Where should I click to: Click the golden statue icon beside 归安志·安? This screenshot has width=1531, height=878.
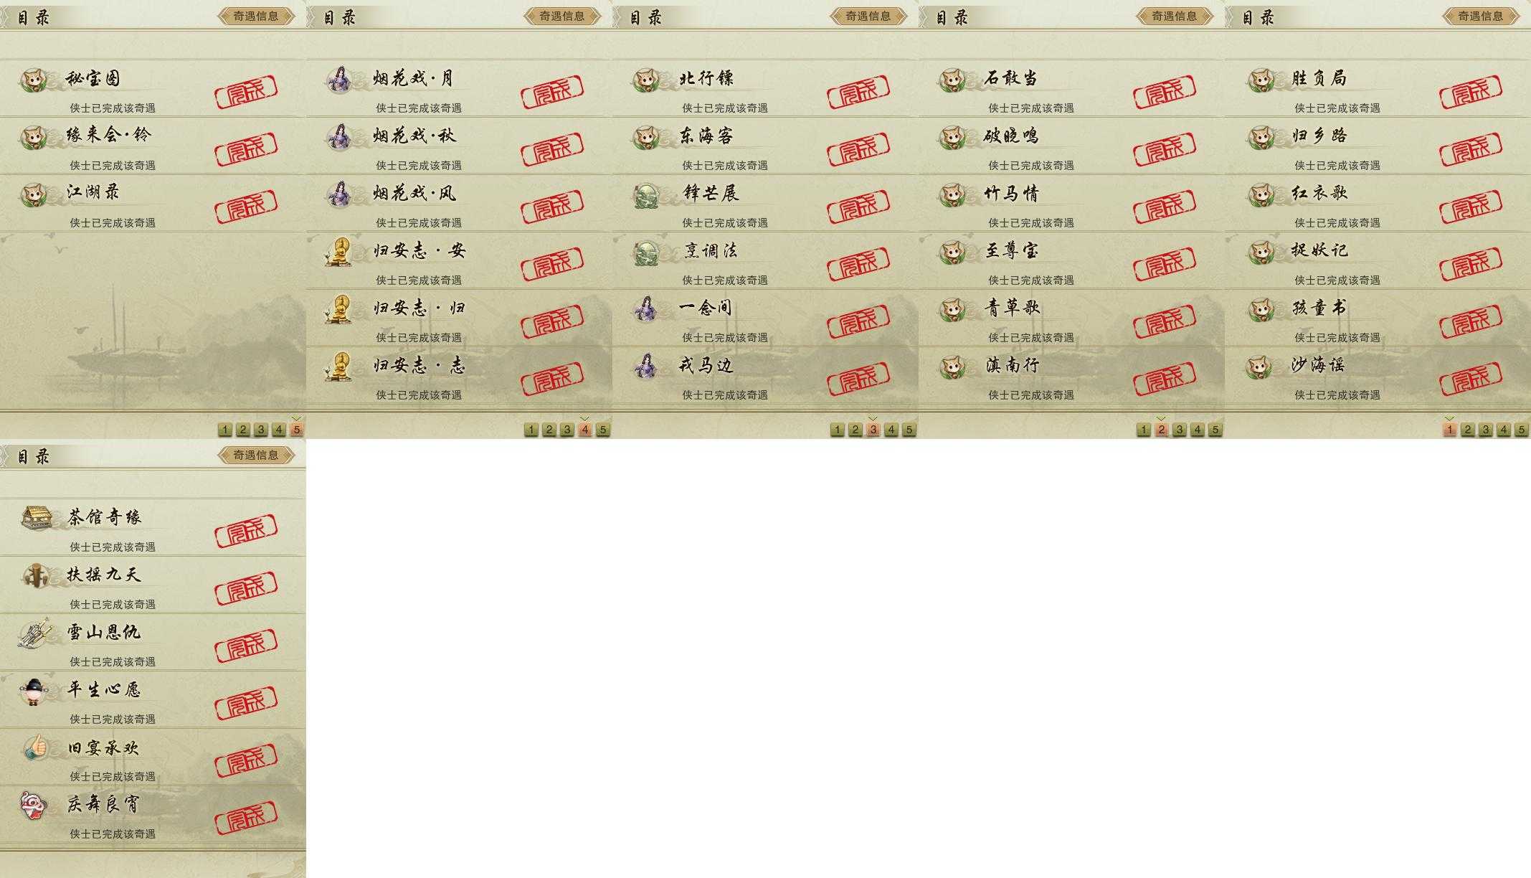pyautogui.click(x=338, y=251)
